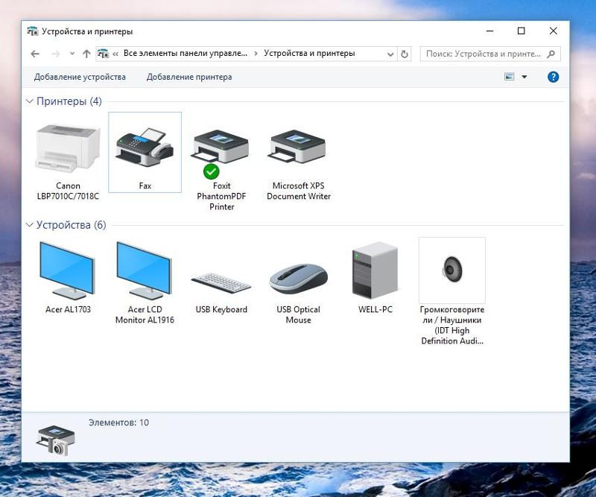Image resolution: width=596 pixels, height=497 pixels.
Task: Open help with the blue question icon
Action: (x=553, y=77)
